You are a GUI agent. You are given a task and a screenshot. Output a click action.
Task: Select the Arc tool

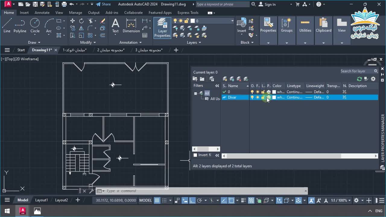pos(49,26)
